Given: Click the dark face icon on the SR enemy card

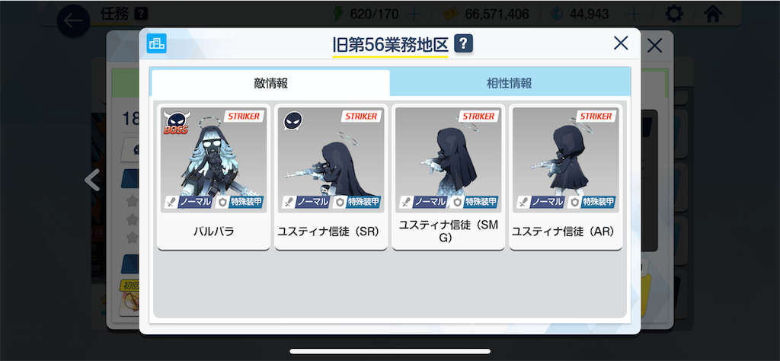Looking at the screenshot, I should pyautogui.click(x=293, y=121).
